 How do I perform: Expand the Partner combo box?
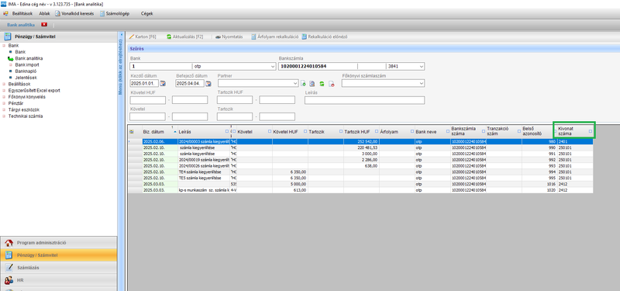[x=296, y=84]
